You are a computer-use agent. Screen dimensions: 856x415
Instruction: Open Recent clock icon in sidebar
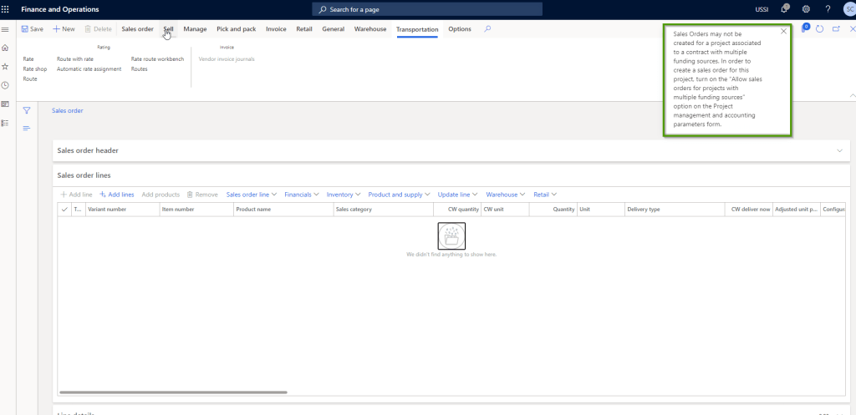(x=5, y=85)
